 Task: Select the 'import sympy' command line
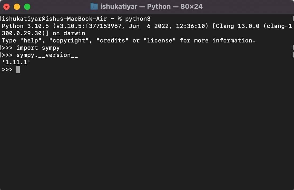point(37,48)
